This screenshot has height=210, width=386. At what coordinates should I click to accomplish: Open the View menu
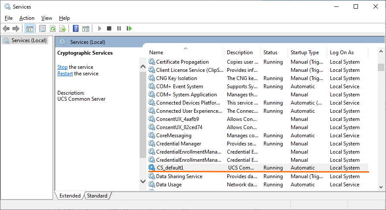47,18
